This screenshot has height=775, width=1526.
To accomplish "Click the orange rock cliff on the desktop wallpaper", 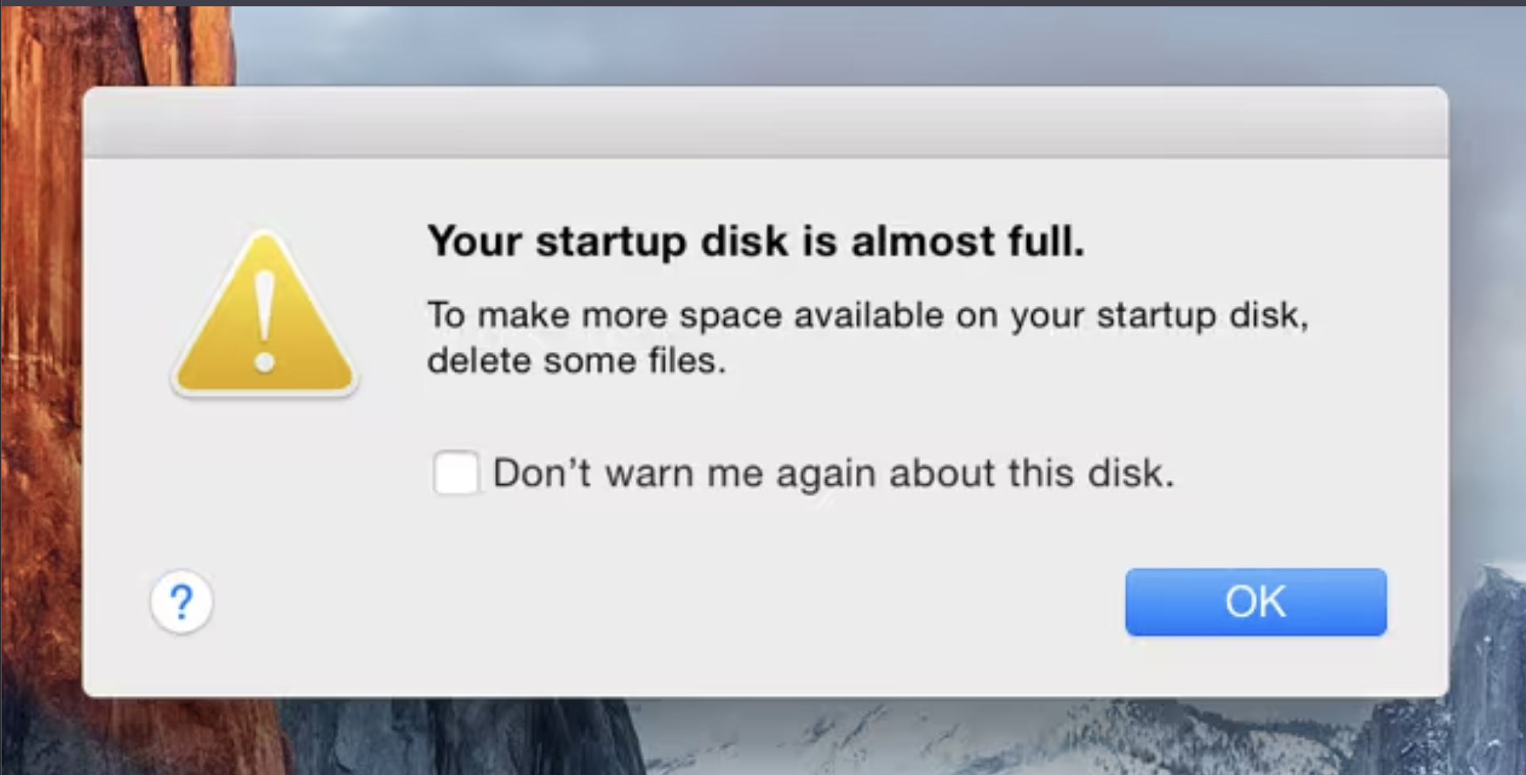I will [x=40, y=317].
